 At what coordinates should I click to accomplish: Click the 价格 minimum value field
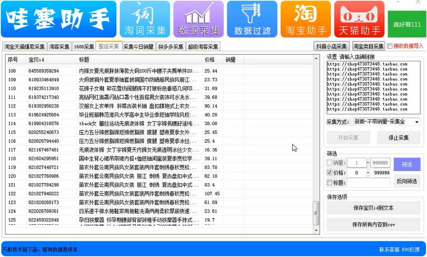coord(357,173)
